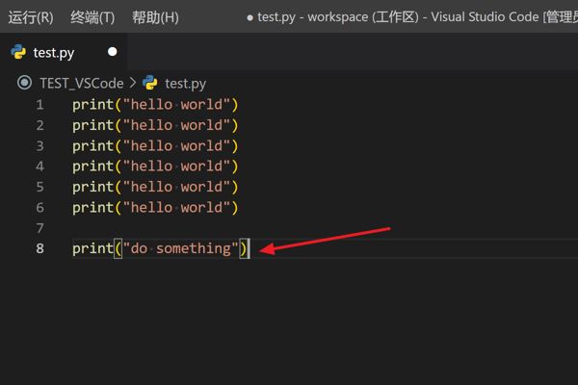578x385 pixels.
Task: Open the 帮助(H) menu
Action: [x=155, y=17]
